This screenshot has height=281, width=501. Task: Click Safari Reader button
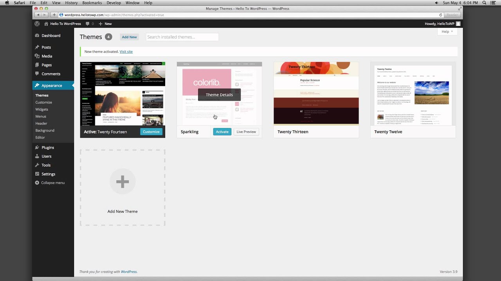(452, 15)
